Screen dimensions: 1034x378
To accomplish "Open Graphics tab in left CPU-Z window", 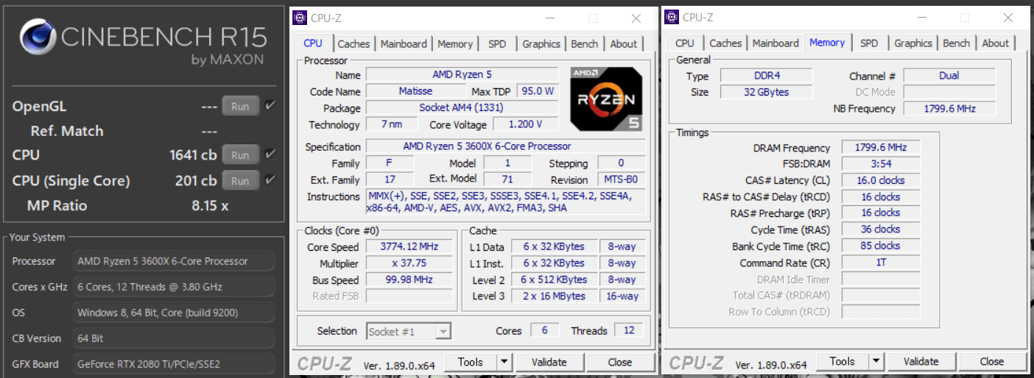I will [541, 44].
